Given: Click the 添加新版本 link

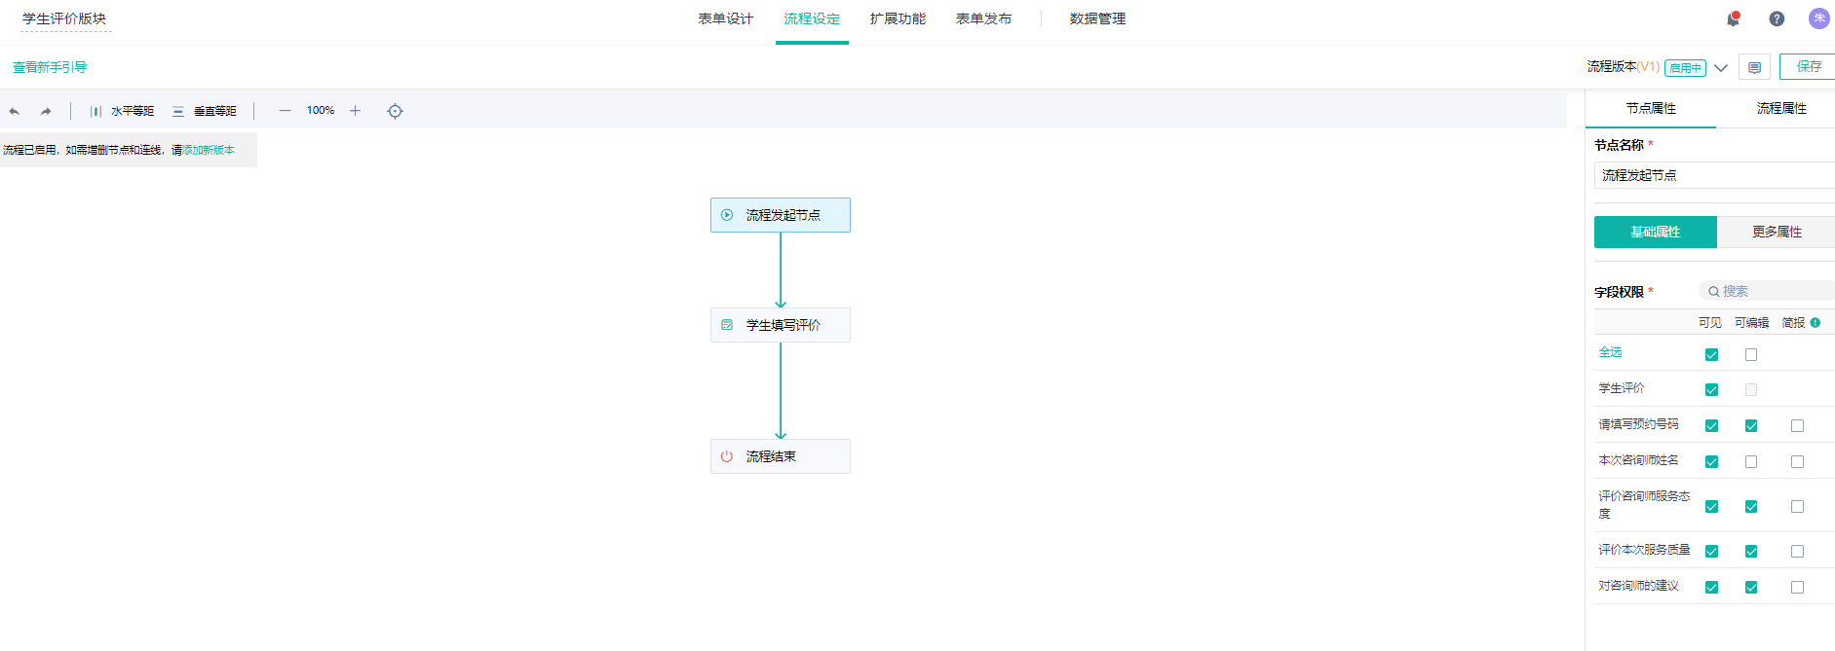Looking at the screenshot, I should 209,150.
